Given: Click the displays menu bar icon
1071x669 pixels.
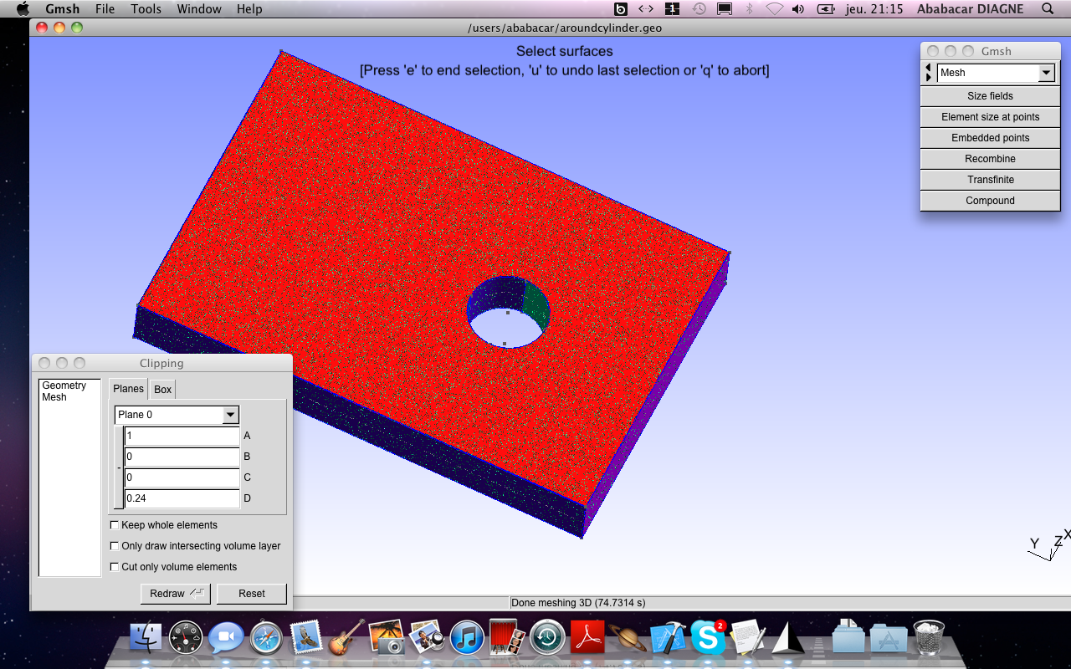Looking at the screenshot, I should [x=725, y=8].
